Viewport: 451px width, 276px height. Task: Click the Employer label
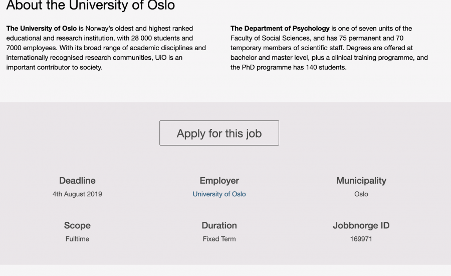(x=219, y=181)
